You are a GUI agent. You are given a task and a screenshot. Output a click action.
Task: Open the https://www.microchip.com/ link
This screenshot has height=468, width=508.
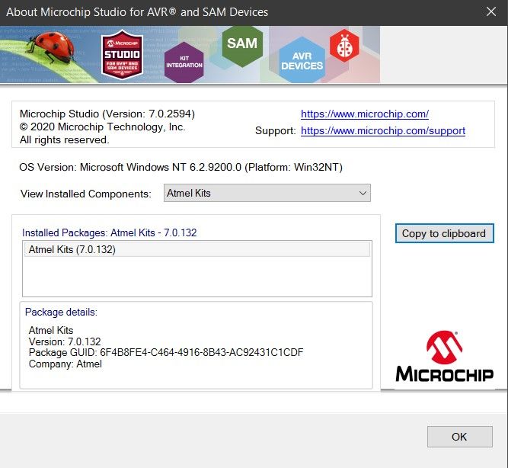coord(365,114)
